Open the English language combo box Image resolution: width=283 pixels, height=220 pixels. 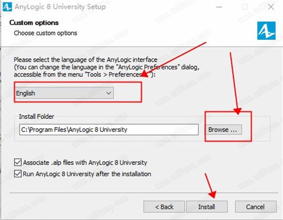click(x=64, y=93)
